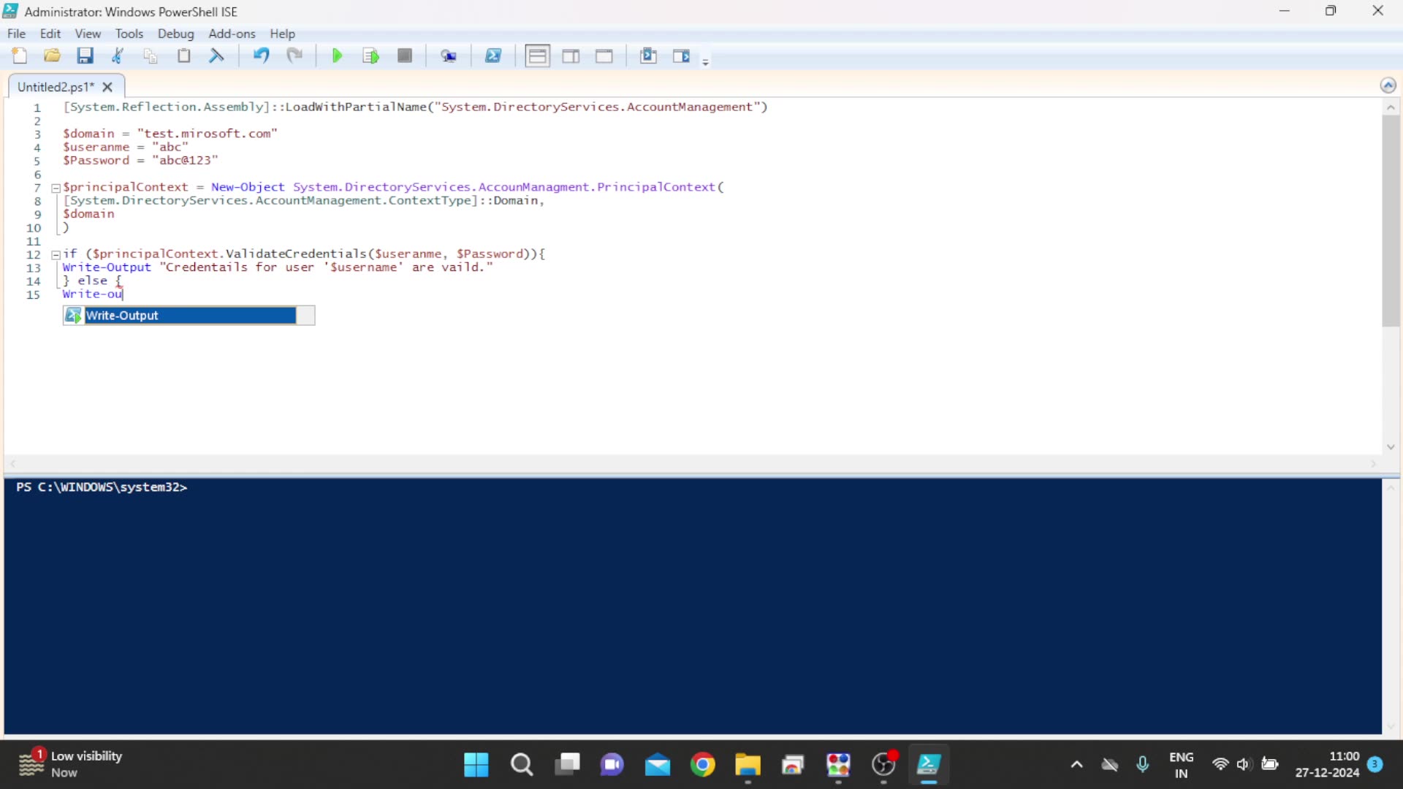Launch Start PowerShell.exe toolbar icon
Image resolution: width=1403 pixels, height=789 pixels.
click(x=493, y=56)
